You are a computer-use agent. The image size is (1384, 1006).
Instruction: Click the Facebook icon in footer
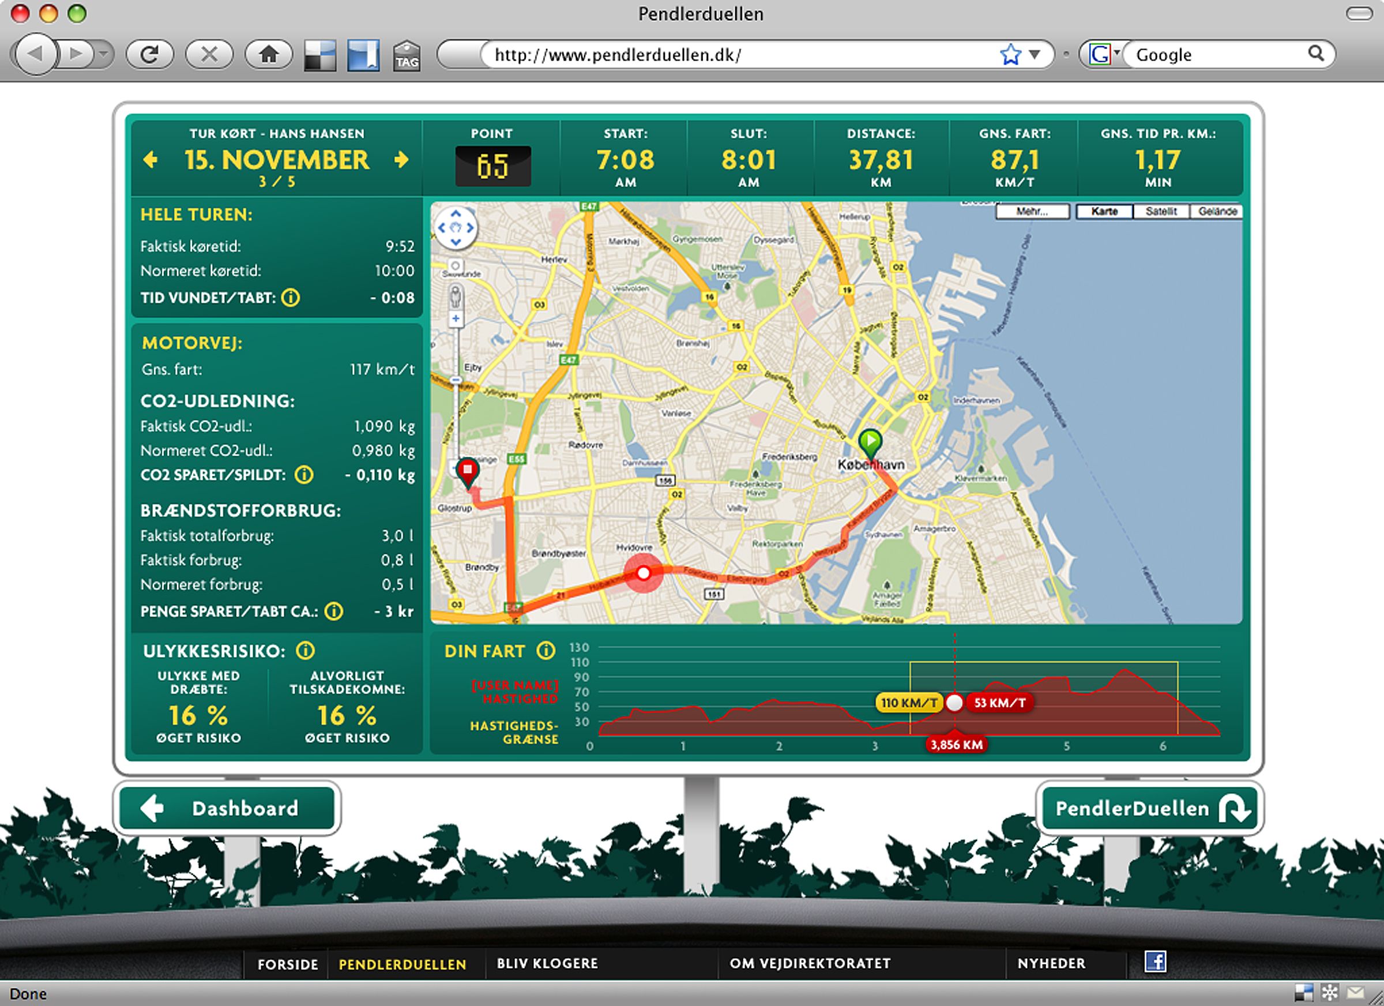tap(1155, 962)
